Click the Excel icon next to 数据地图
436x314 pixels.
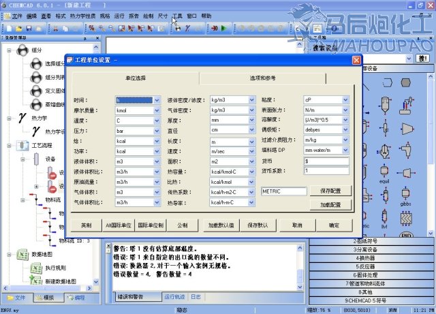point(21,255)
